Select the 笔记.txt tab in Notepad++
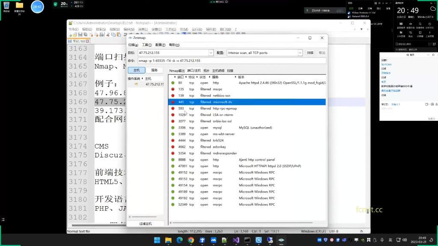Screen dimensions: 438x246 [79, 41]
